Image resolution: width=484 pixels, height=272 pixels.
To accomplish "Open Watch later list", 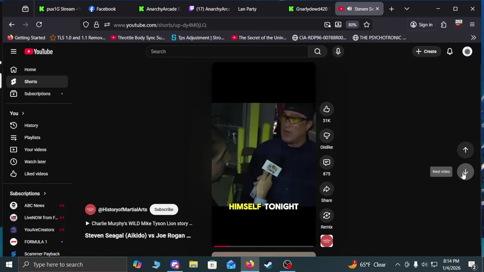I will click(x=37, y=162).
